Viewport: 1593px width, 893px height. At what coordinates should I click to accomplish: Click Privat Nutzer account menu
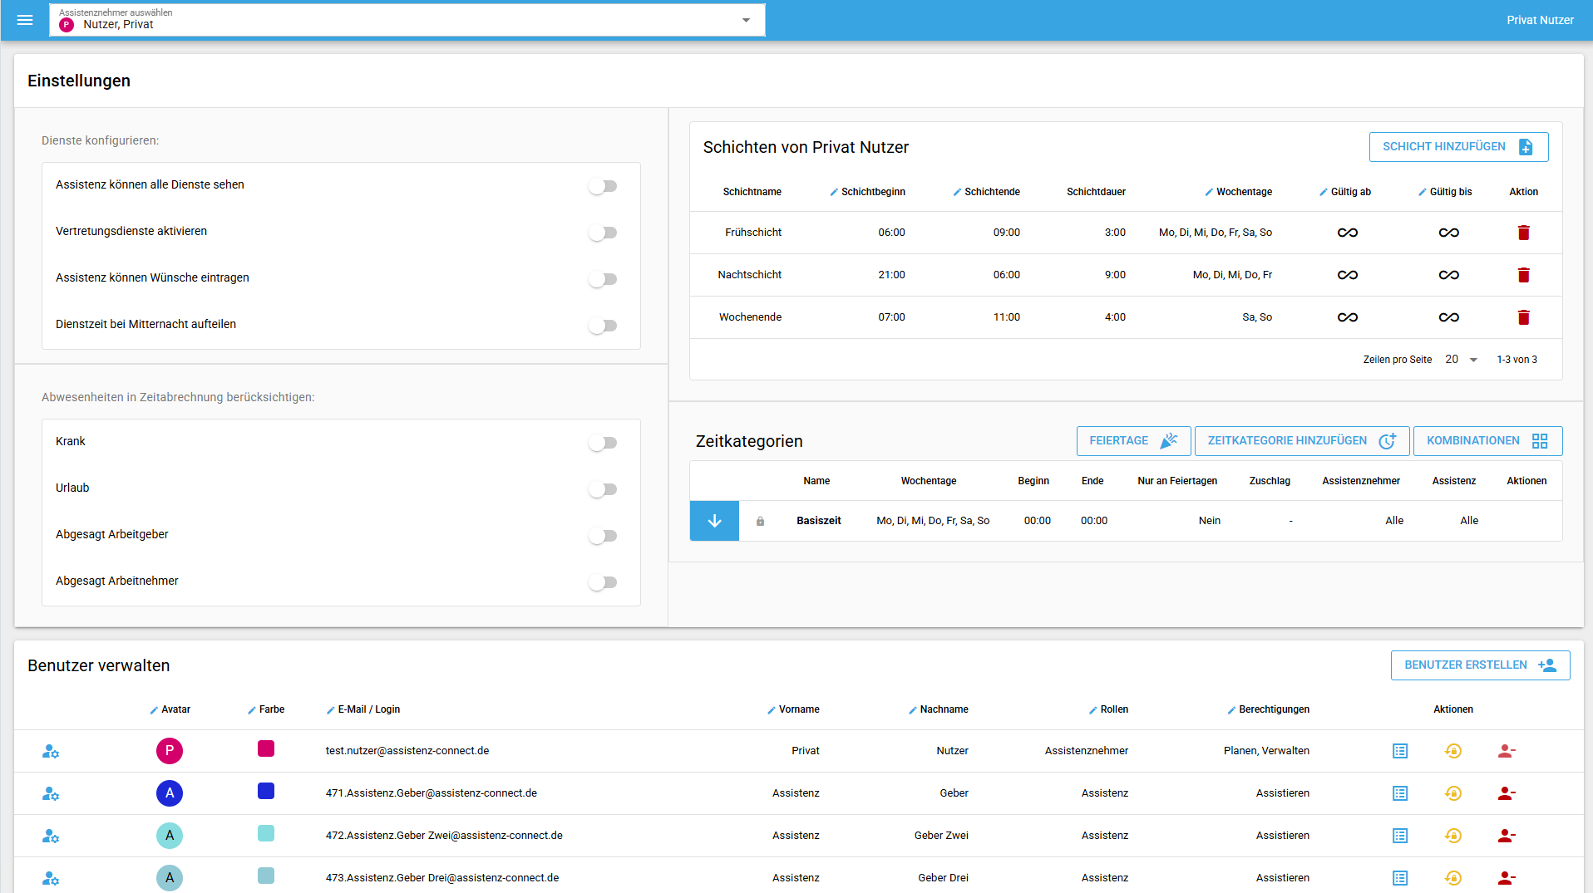pyautogui.click(x=1539, y=20)
